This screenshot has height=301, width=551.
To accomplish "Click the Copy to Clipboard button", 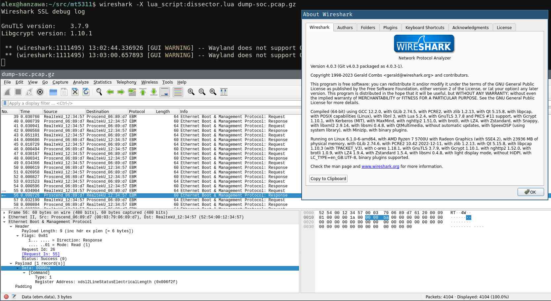I will pyautogui.click(x=328, y=179).
